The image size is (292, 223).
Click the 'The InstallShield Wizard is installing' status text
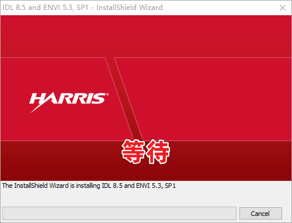click(x=89, y=186)
